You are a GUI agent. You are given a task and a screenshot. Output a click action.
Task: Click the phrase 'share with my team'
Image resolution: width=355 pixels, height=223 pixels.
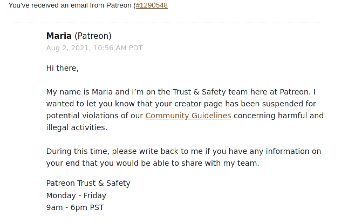tap(220, 163)
